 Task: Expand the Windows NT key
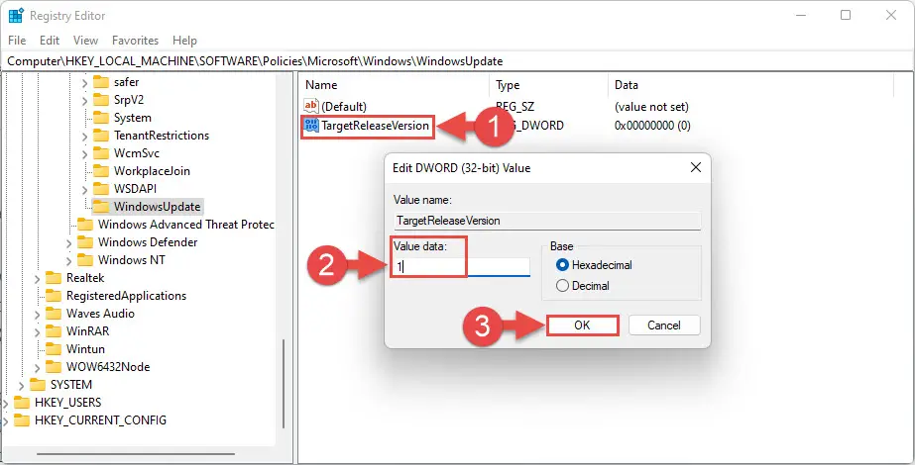click(68, 260)
